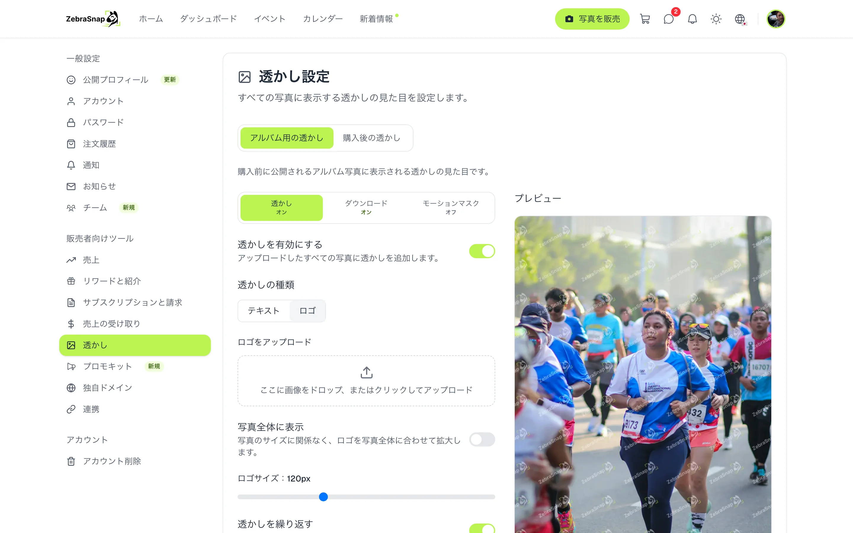Screen dimensions: 853x533
Task: Go to ダッシュボード in top navigation
Action: (208, 19)
